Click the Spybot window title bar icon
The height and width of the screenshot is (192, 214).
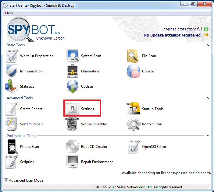coord(5,5)
